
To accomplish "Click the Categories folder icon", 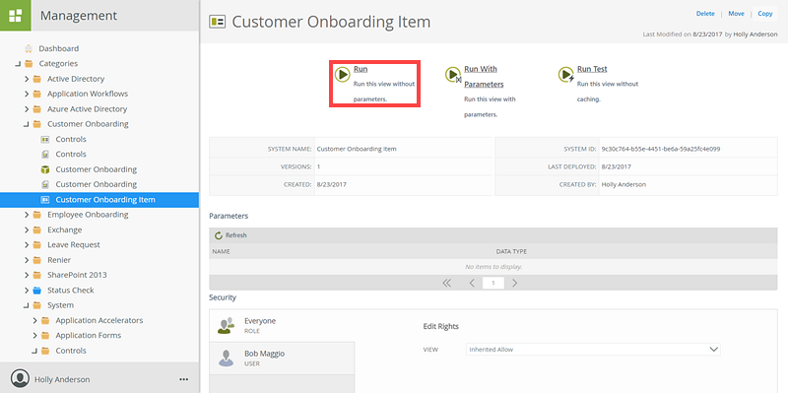I will click(x=29, y=64).
